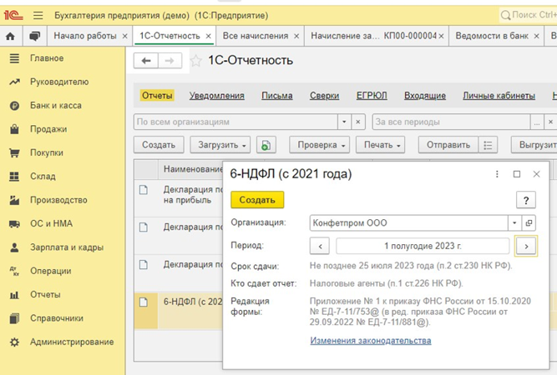Click yellow Создать button in dialog
The height and width of the screenshot is (375, 557).
coord(257,200)
